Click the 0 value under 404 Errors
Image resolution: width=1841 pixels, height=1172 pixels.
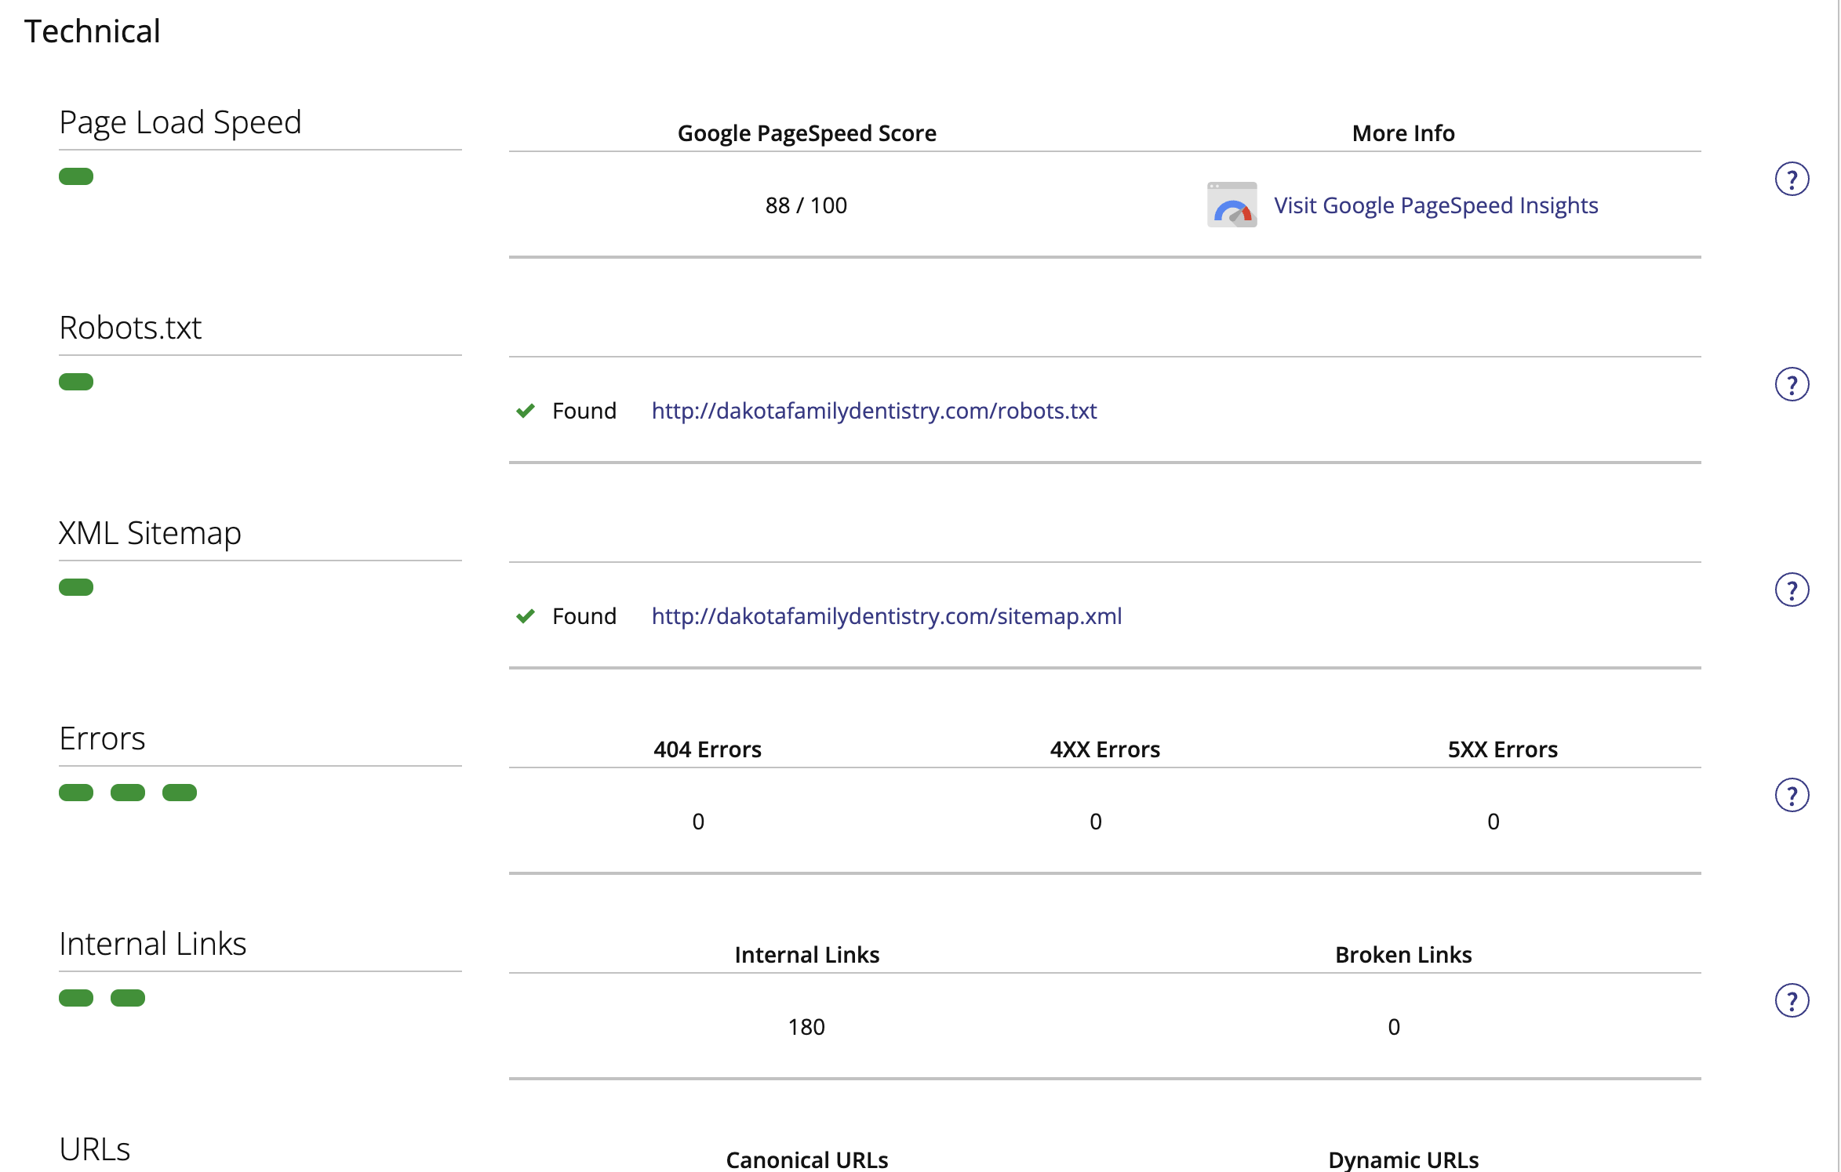(x=698, y=822)
